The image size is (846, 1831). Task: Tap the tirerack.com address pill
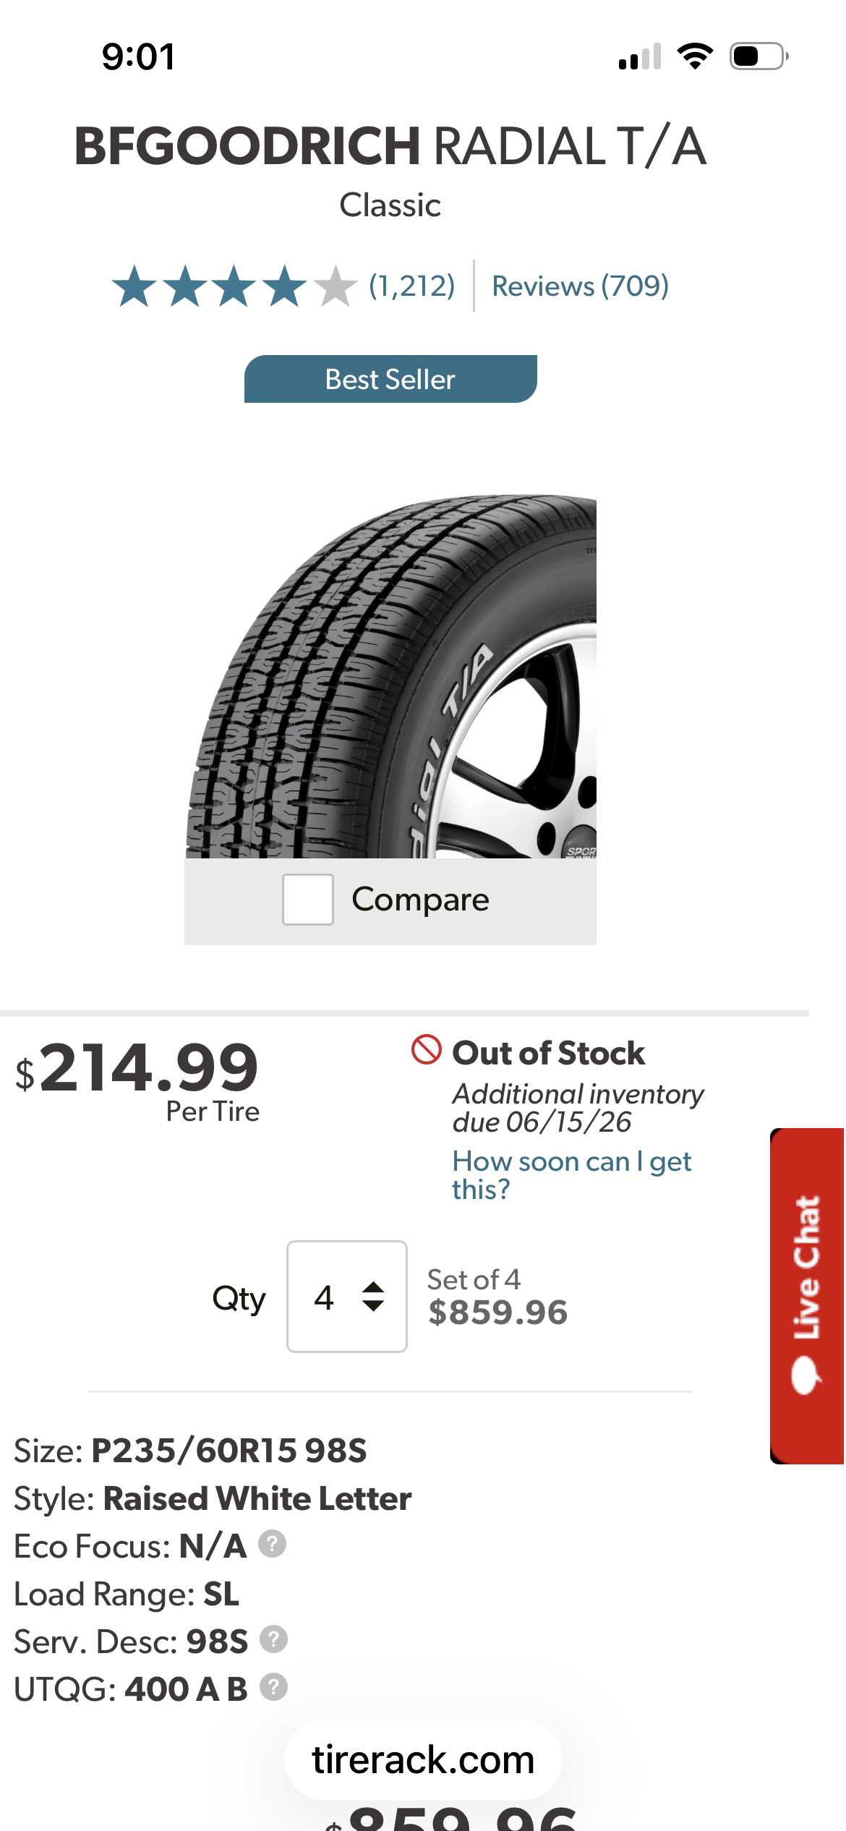pyautogui.click(x=423, y=1759)
